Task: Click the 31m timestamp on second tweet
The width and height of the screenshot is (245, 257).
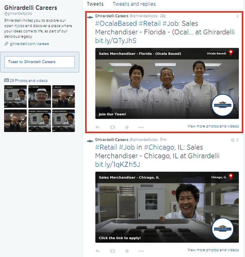Action: (163, 140)
